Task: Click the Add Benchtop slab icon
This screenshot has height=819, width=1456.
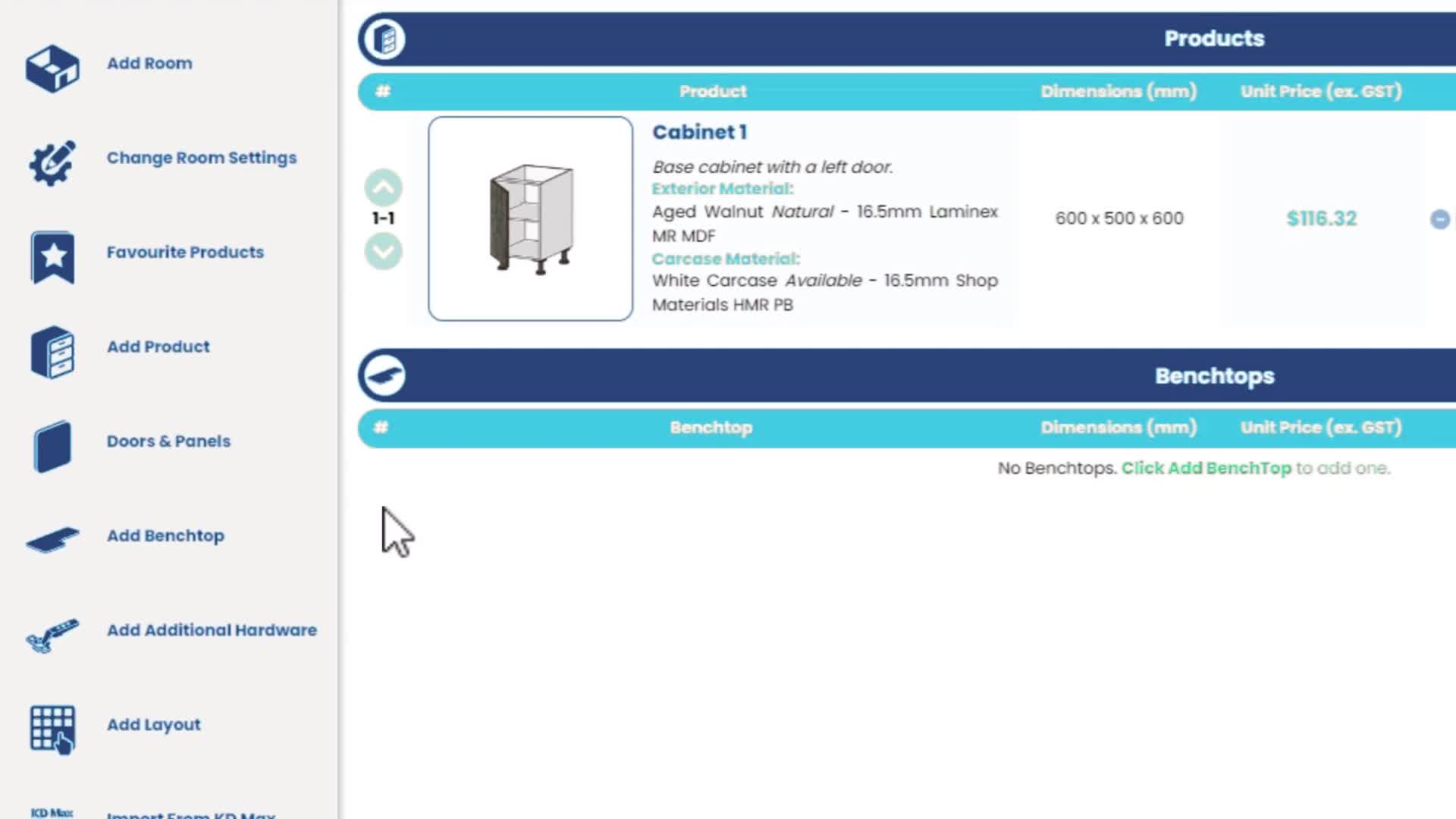Action: coord(52,540)
